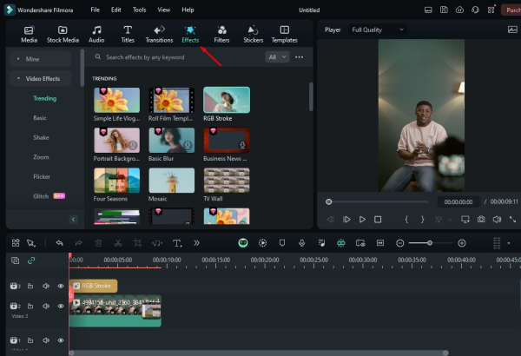Open the Stickers panel
Viewport: 521px width, 356px height.
tap(253, 34)
